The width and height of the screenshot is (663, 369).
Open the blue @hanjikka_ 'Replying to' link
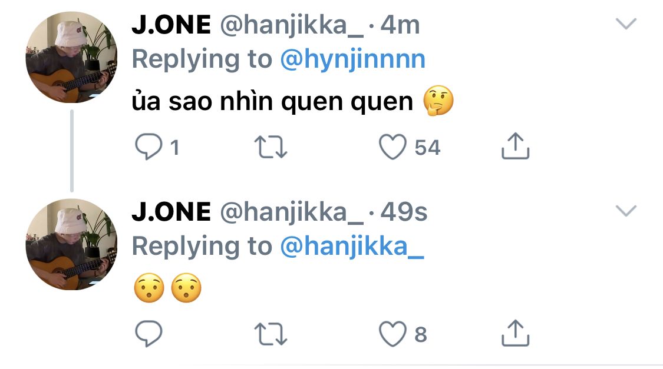352,247
